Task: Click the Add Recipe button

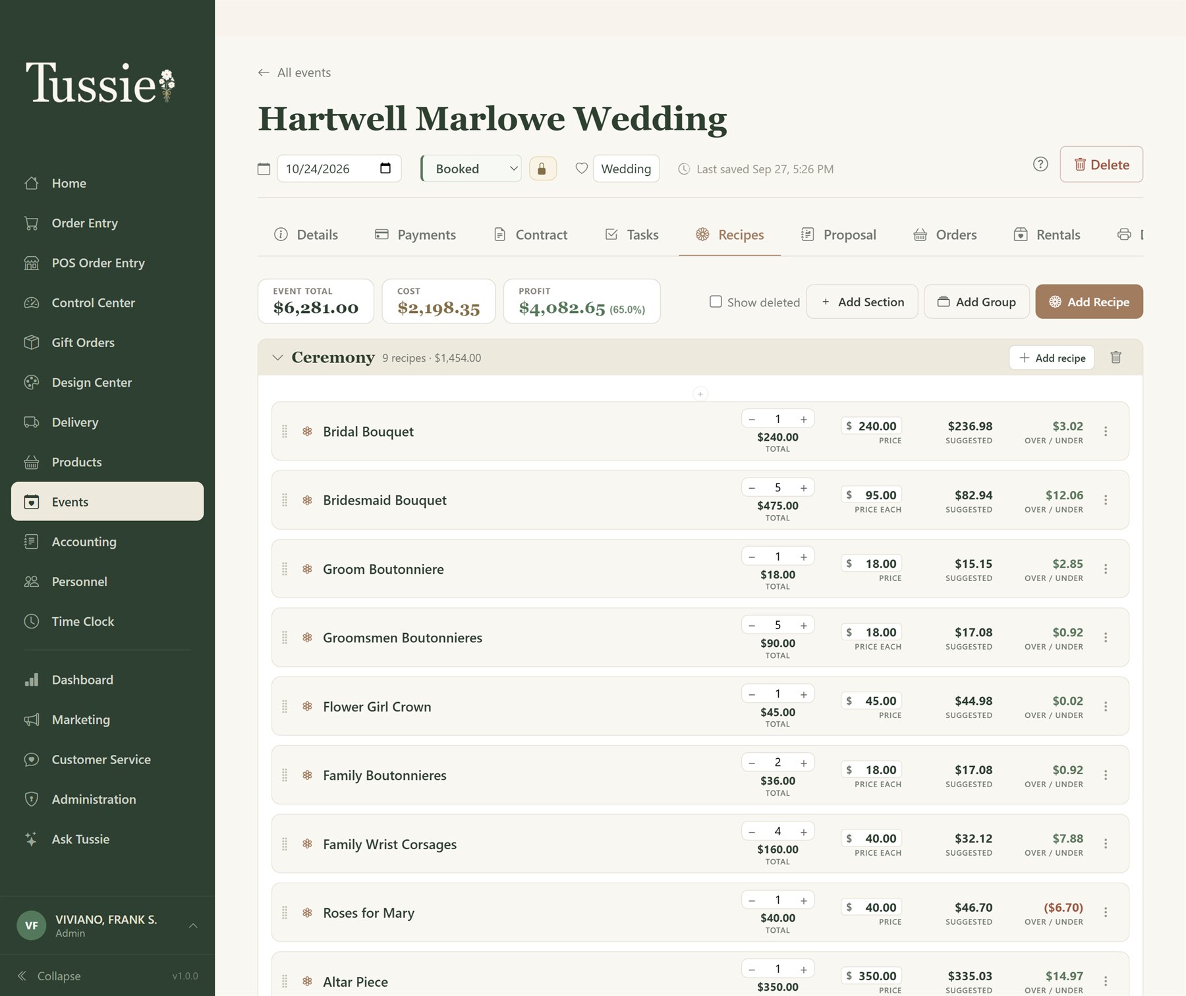Action: [x=1089, y=302]
